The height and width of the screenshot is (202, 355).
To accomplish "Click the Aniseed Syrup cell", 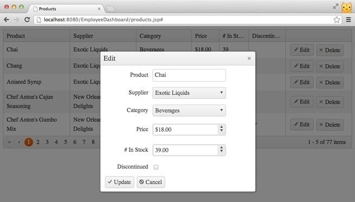I will pyautogui.click(x=36, y=82).
